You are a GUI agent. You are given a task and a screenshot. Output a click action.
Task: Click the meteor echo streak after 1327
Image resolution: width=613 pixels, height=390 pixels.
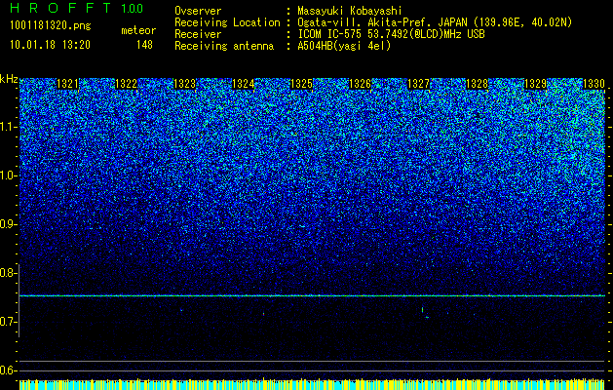pos(423,310)
